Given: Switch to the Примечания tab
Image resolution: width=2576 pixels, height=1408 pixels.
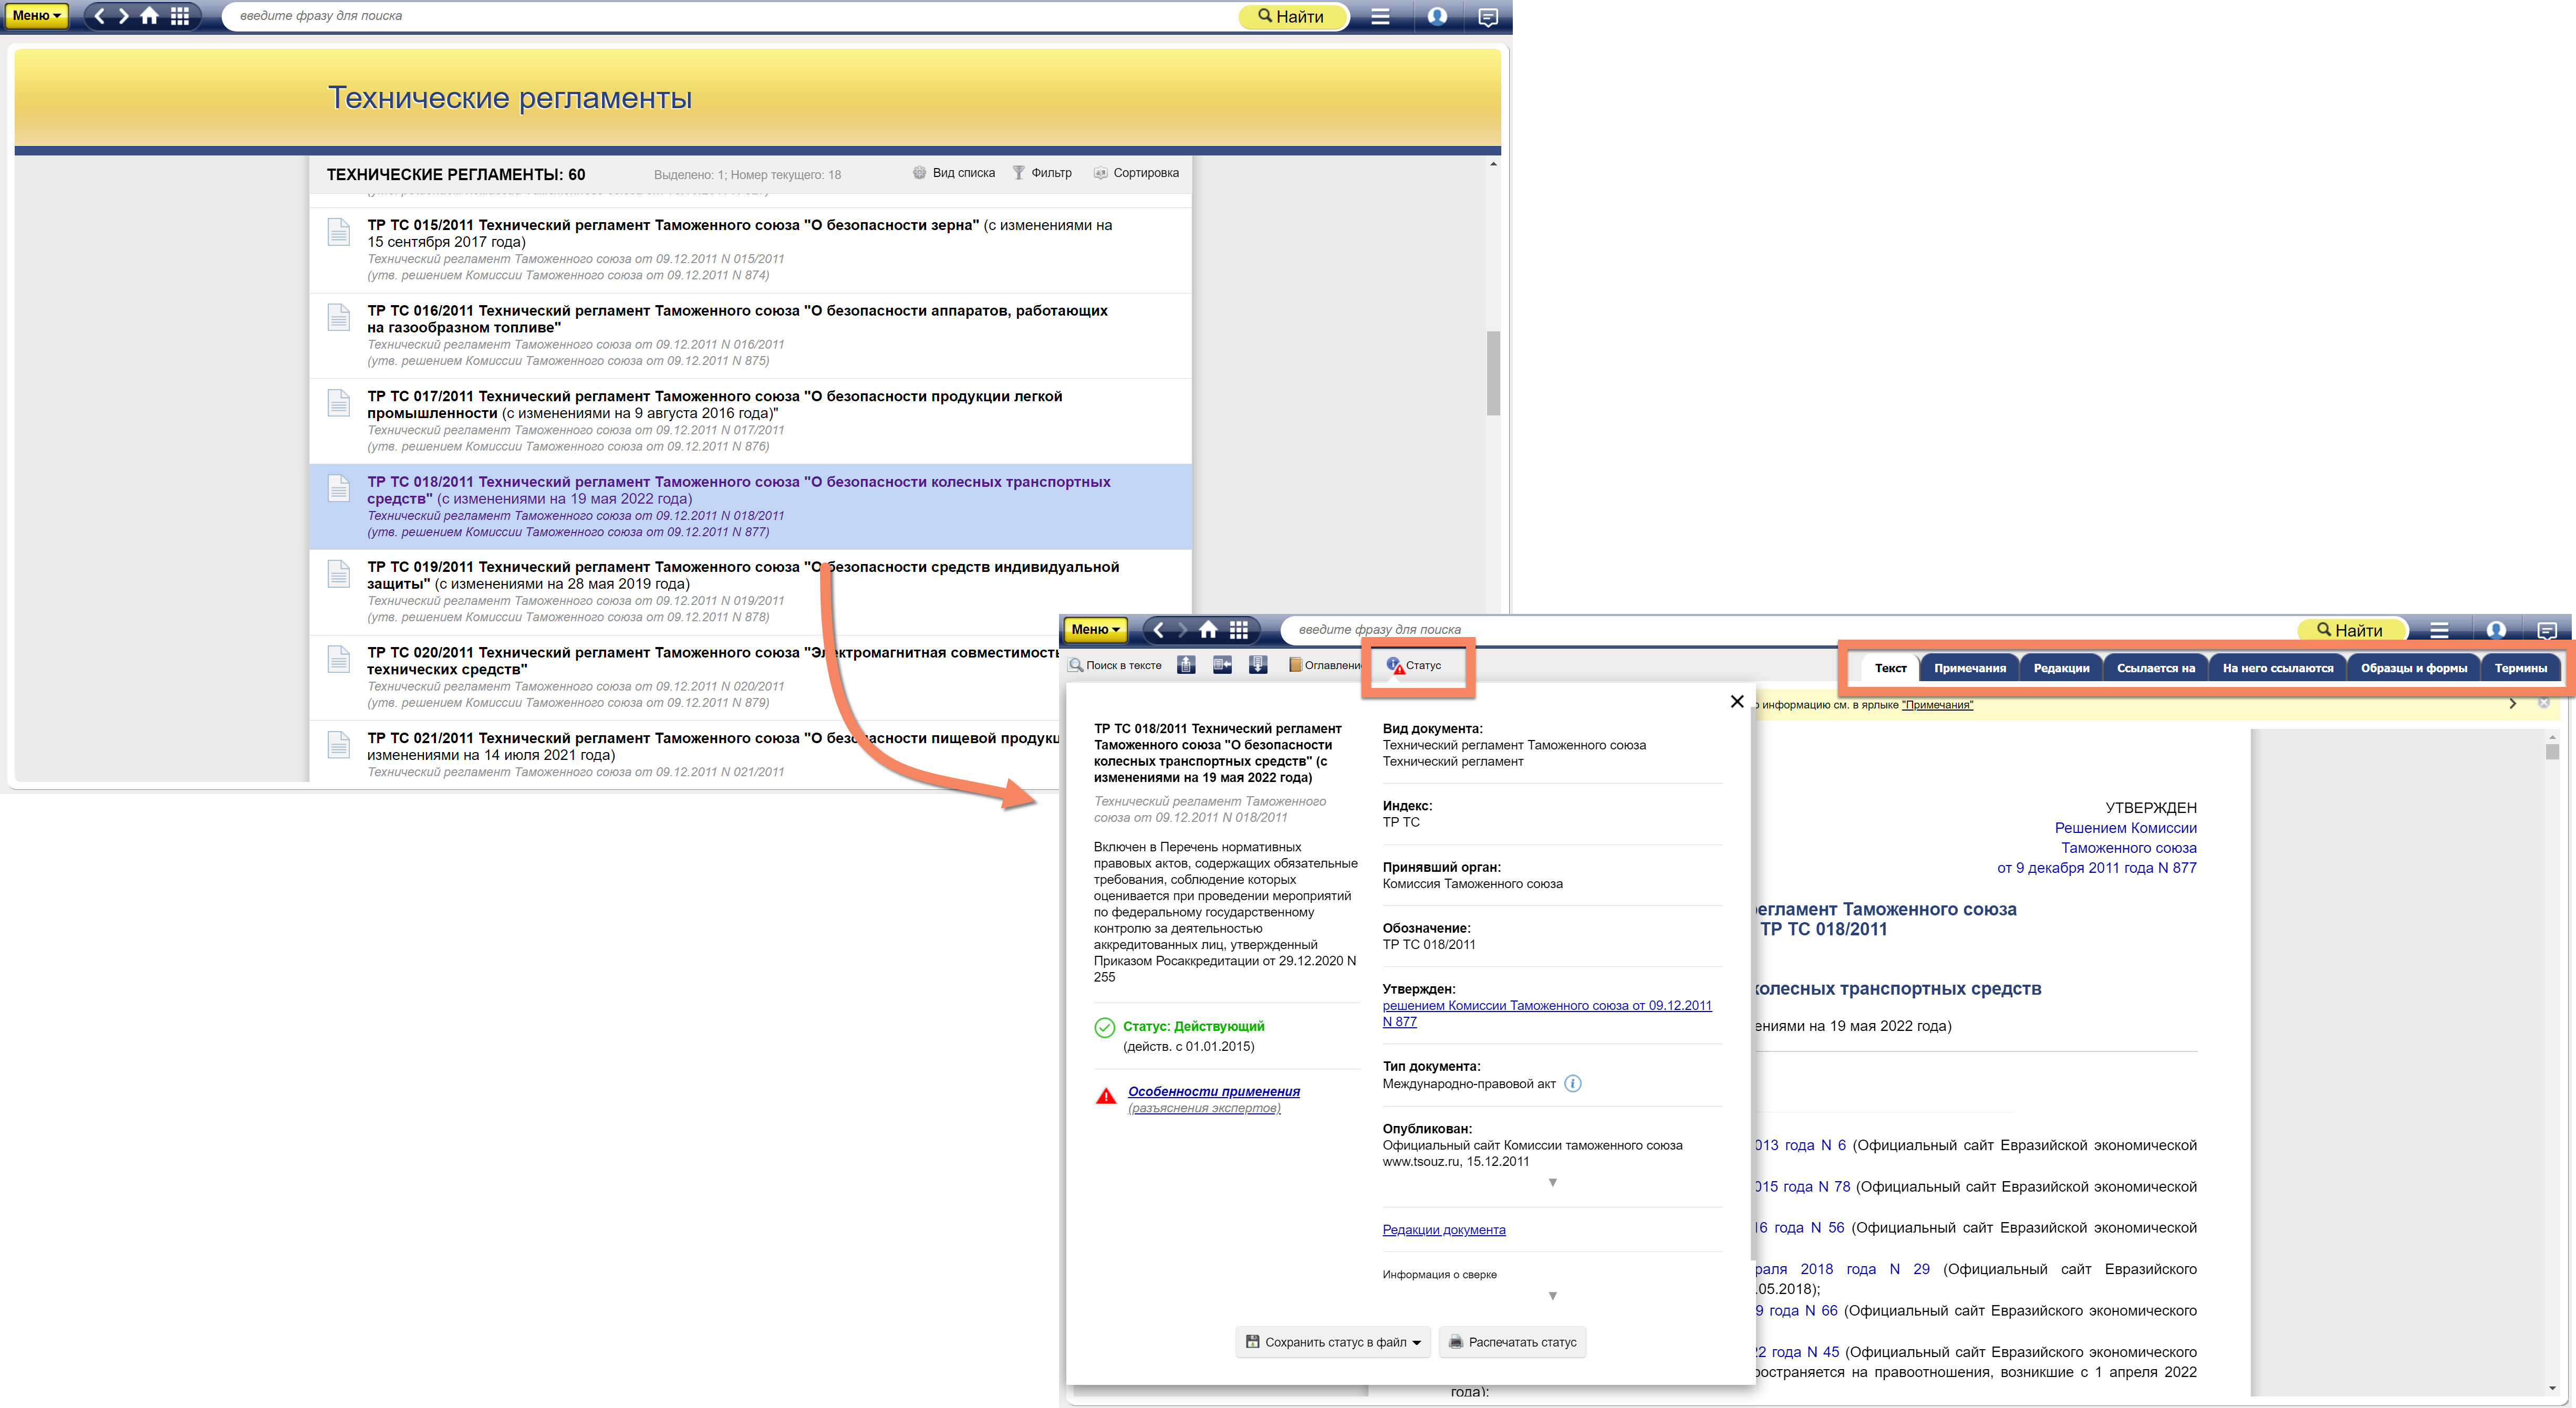Looking at the screenshot, I should [1969, 668].
